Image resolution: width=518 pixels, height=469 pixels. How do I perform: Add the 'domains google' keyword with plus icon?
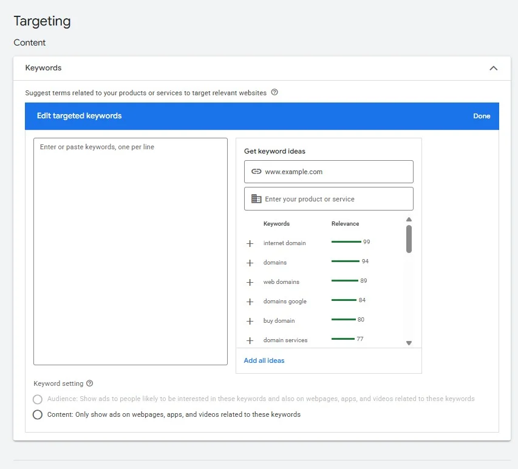250,302
